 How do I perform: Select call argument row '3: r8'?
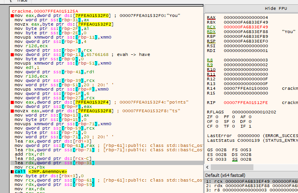(252, 190)
